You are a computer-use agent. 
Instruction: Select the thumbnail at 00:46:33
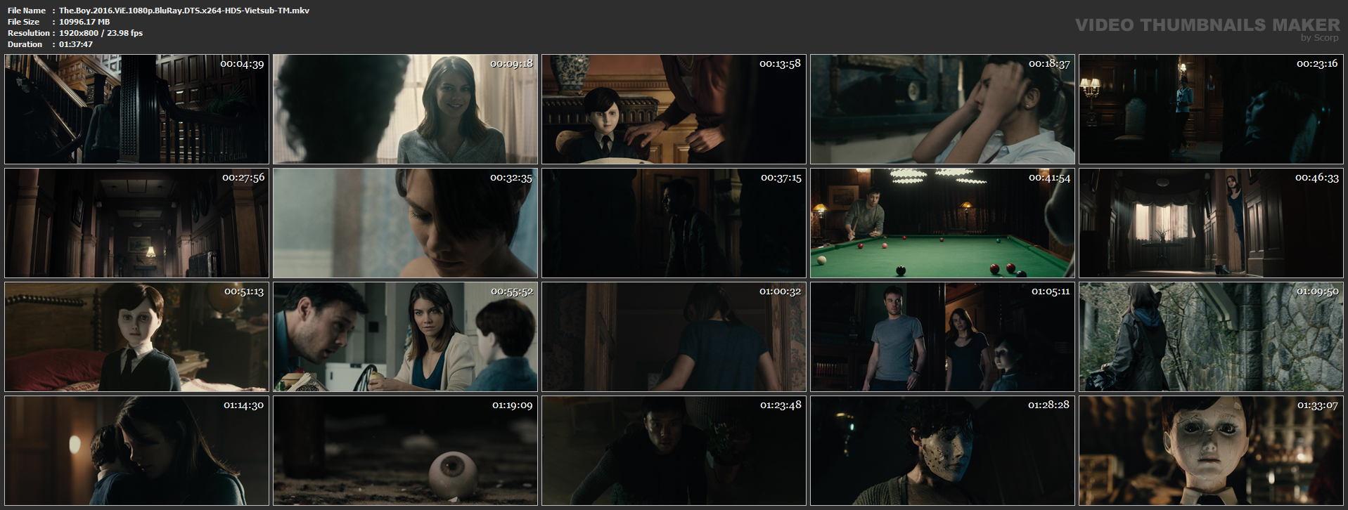[x=1211, y=223]
